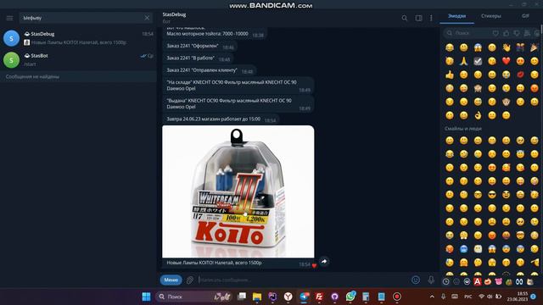Open the Telegram hamburger main menu

pyautogui.click(x=9, y=18)
